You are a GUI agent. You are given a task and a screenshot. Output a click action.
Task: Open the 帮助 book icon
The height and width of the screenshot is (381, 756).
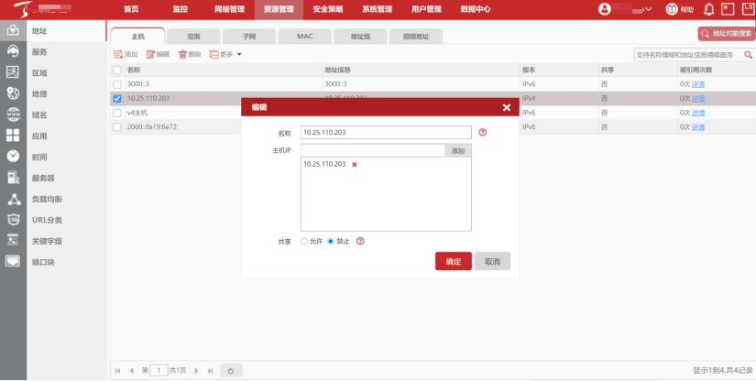[672, 9]
